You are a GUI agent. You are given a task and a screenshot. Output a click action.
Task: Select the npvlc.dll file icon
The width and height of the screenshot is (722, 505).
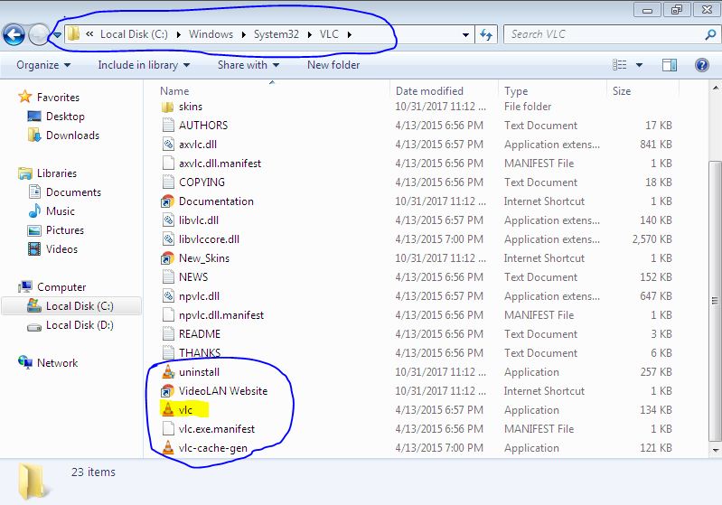tap(168, 296)
